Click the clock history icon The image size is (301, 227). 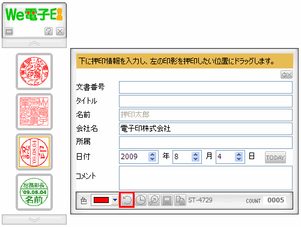141,200
